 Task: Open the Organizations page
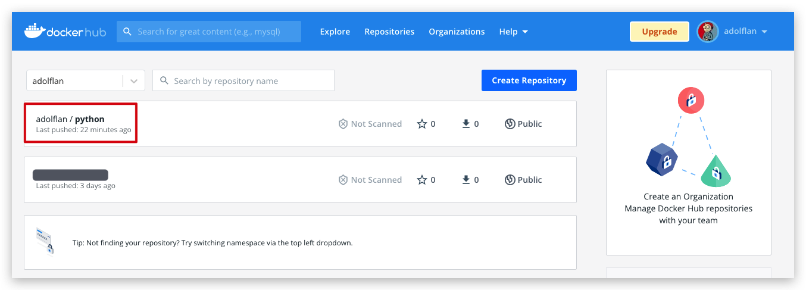point(457,32)
